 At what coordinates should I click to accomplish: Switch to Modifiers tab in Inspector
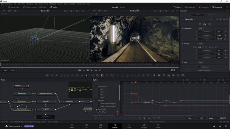[x=211, y=15]
